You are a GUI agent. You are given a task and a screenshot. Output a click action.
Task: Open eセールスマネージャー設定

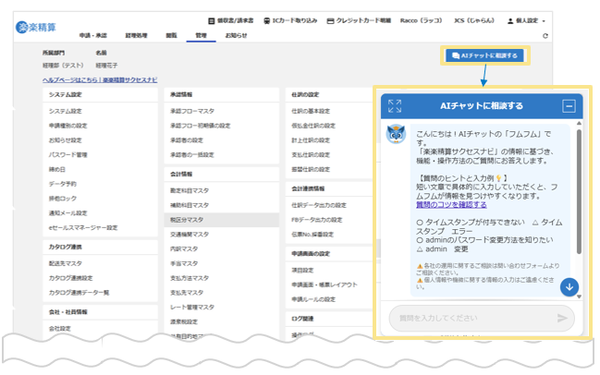[x=83, y=227]
